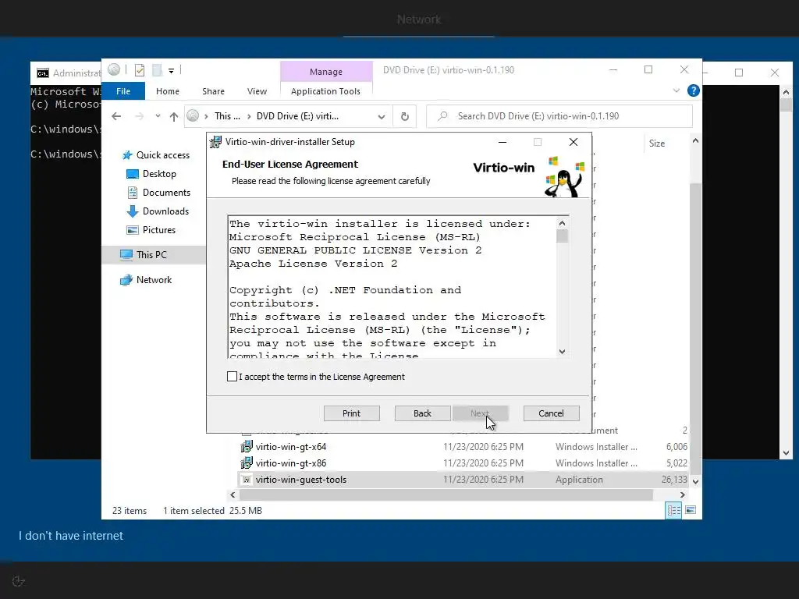Click New Folder icon in quick toolbar
The height and width of the screenshot is (599, 799).
158,70
